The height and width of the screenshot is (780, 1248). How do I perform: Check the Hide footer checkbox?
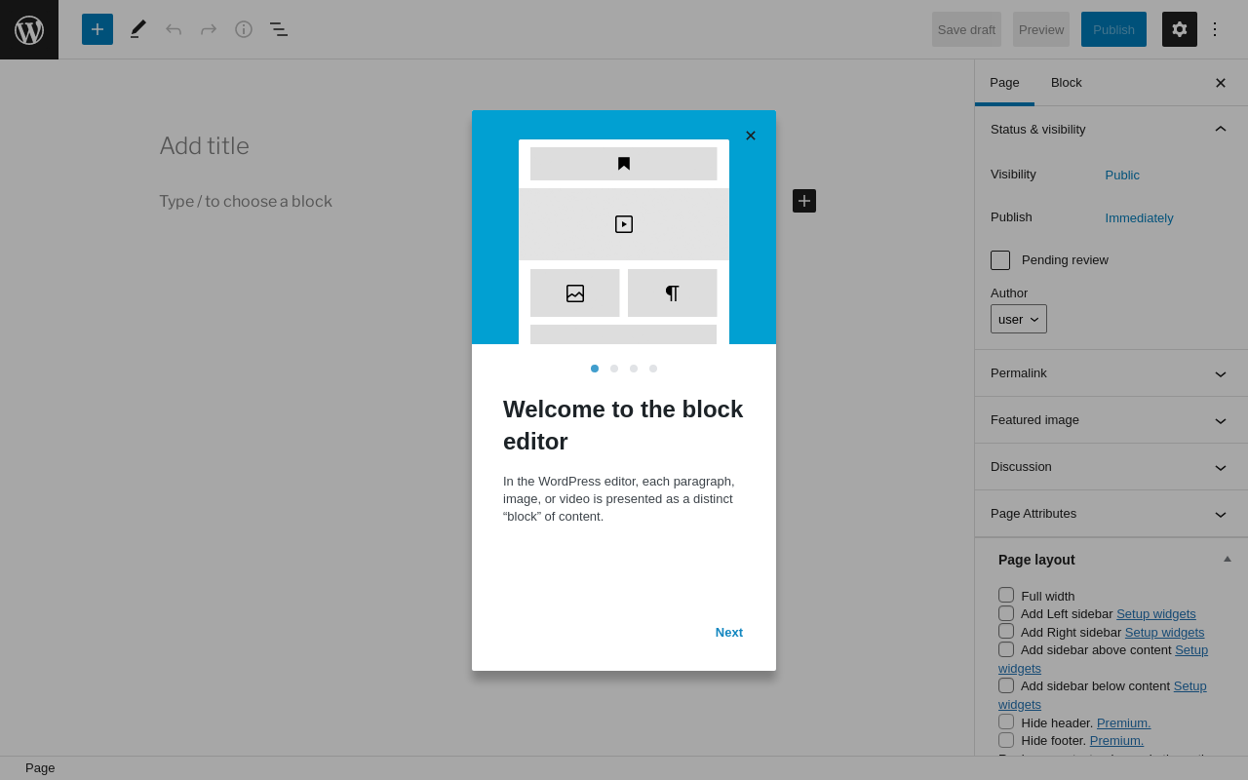(1006, 740)
